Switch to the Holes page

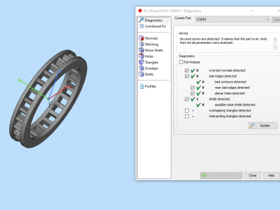tap(149, 56)
